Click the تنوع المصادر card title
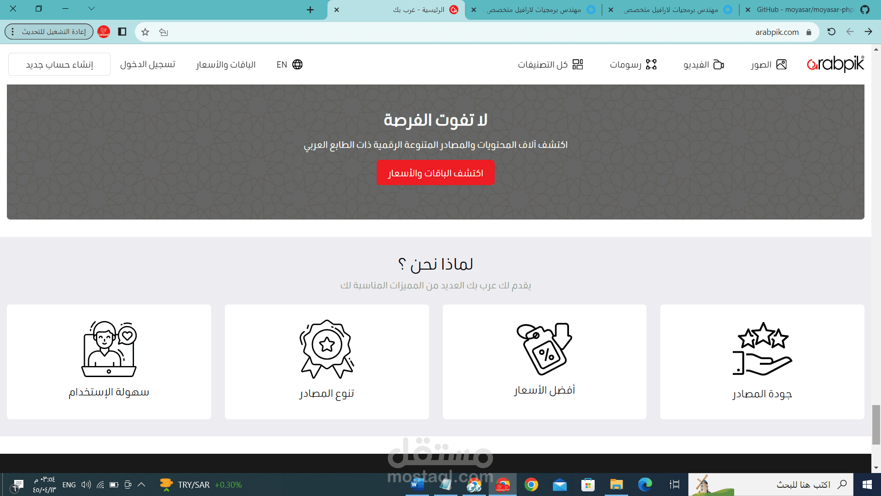The image size is (881, 496). click(x=327, y=394)
